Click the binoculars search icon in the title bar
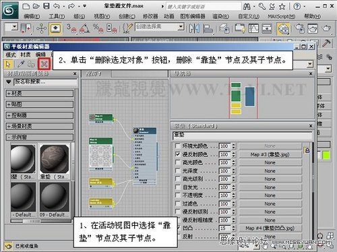Viewport: 337px width, 252px height. pos(247,7)
